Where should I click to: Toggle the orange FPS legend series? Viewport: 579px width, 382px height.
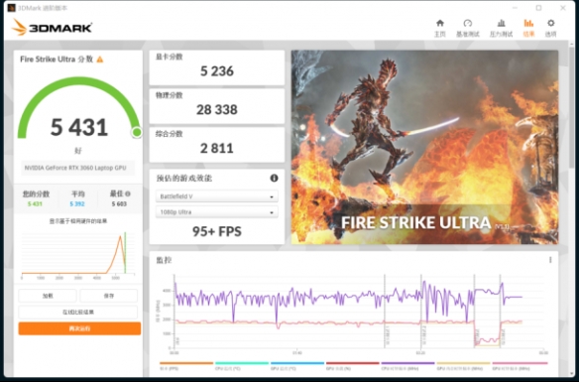186,366
